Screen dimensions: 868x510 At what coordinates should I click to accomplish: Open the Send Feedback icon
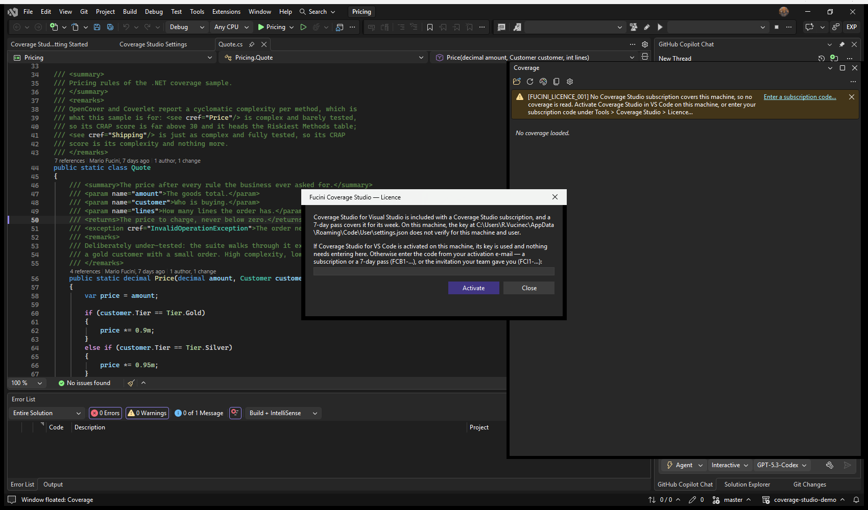click(836, 27)
